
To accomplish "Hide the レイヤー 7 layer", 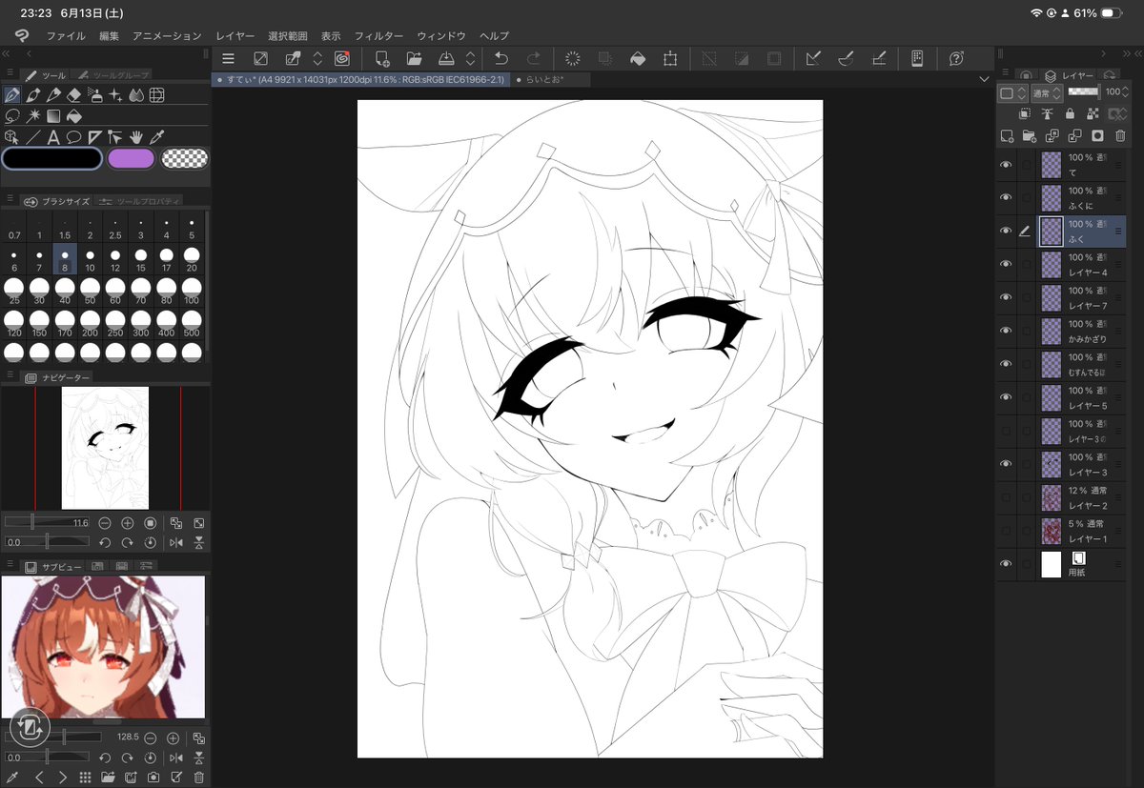I will pyautogui.click(x=1006, y=297).
